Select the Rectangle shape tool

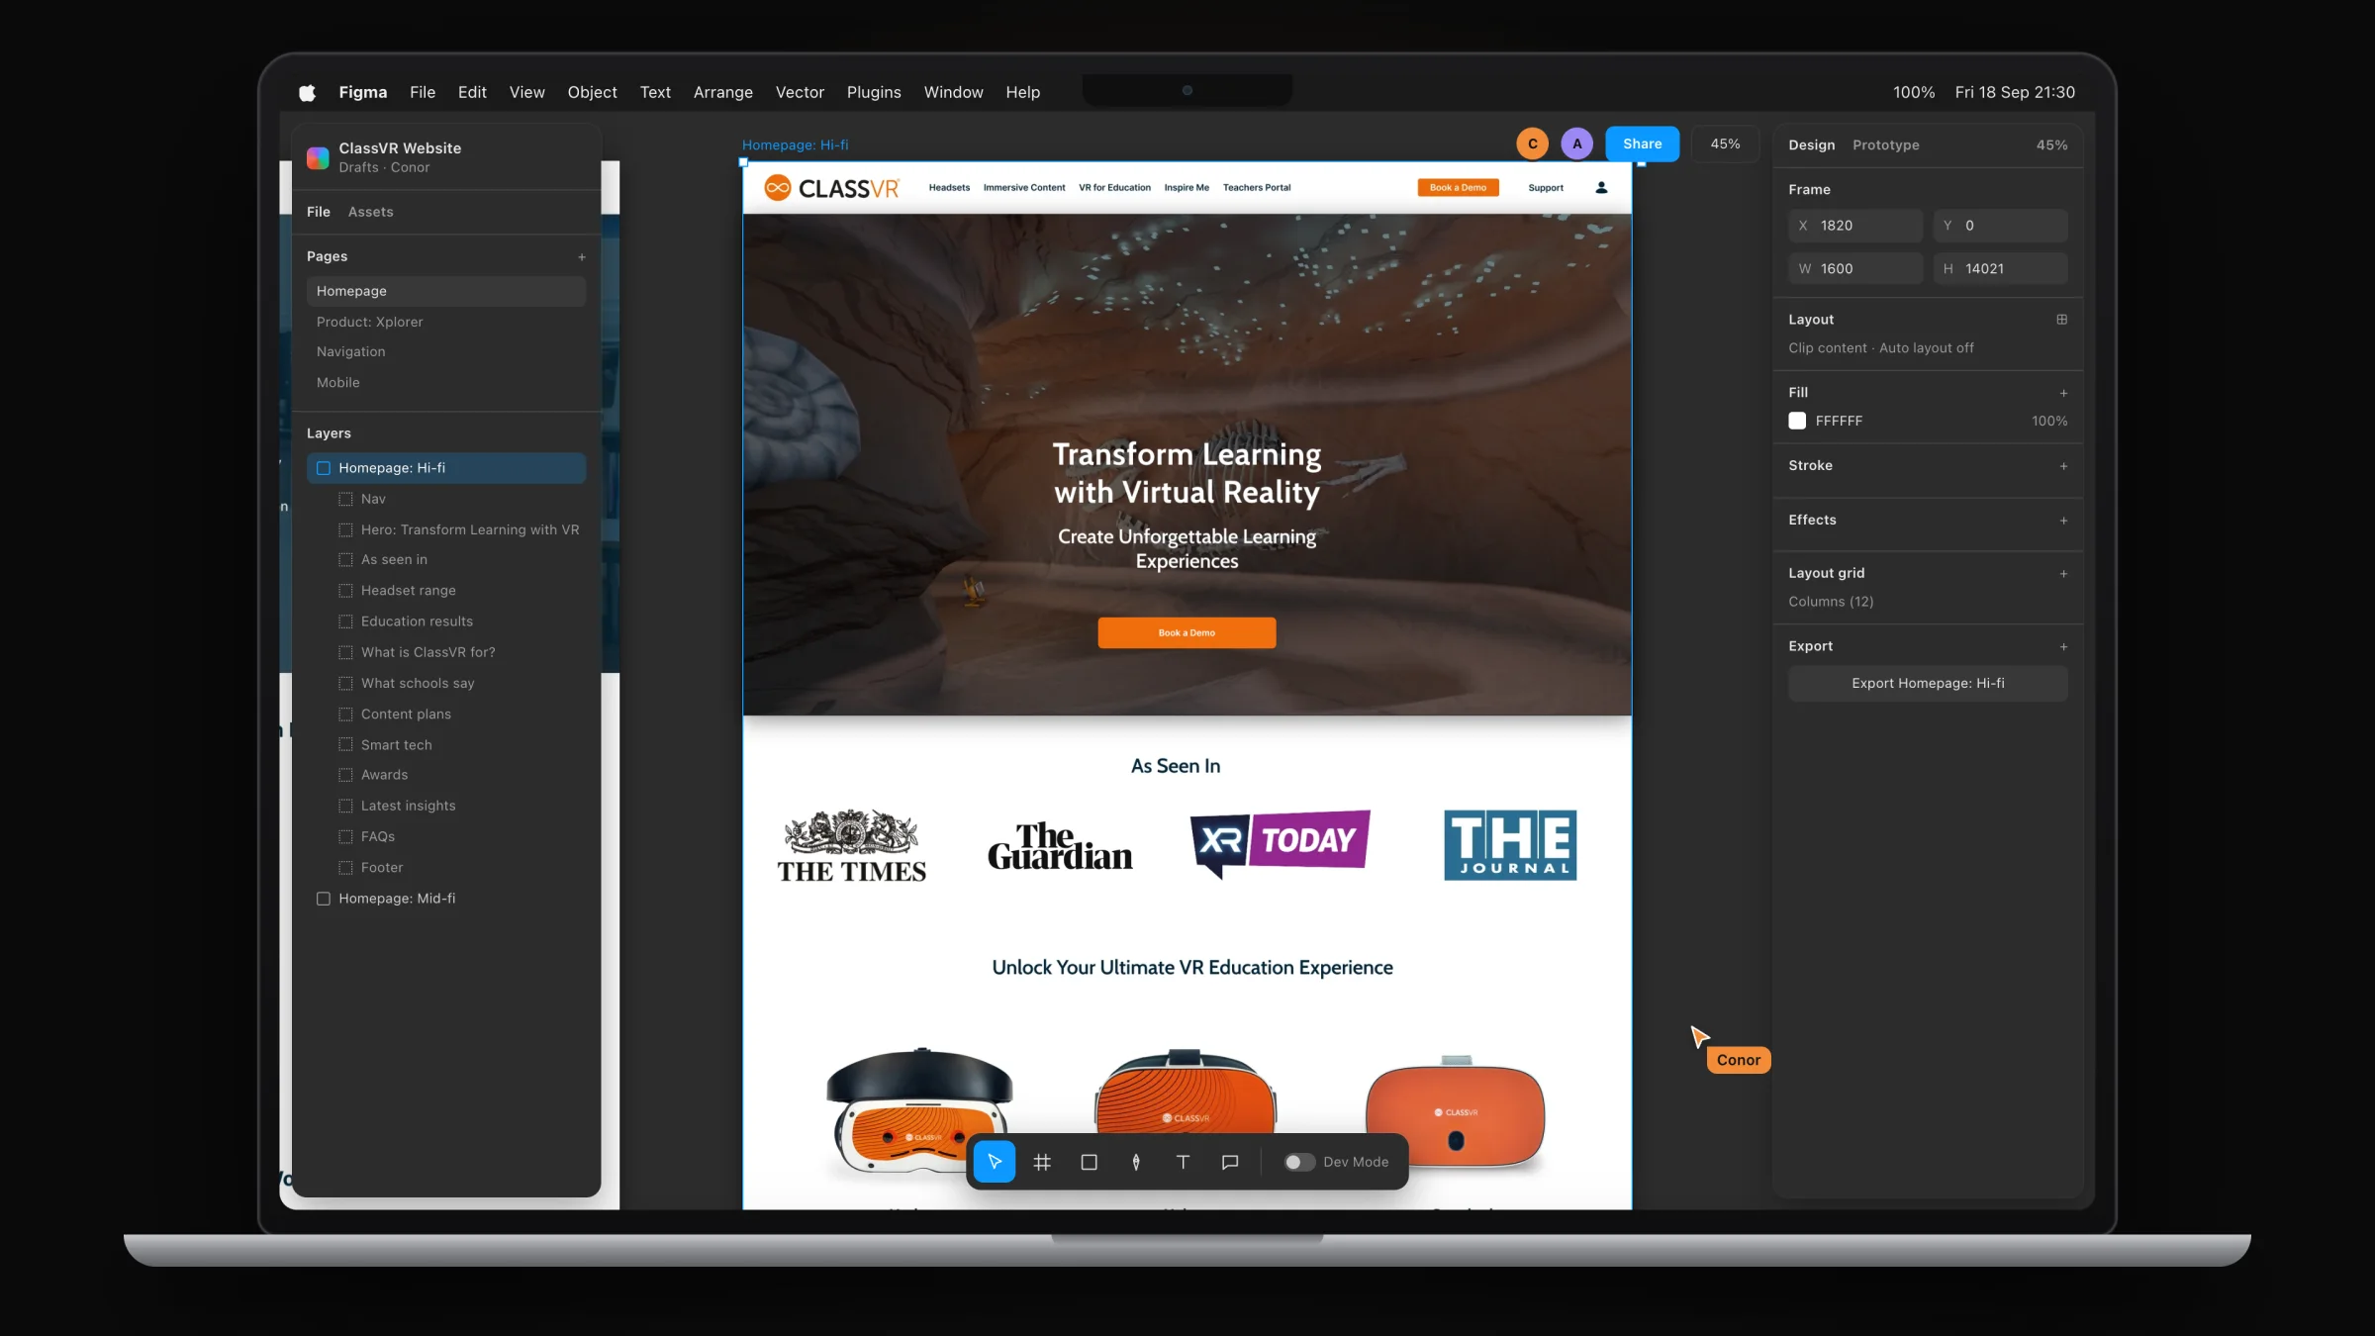point(1089,1162)
